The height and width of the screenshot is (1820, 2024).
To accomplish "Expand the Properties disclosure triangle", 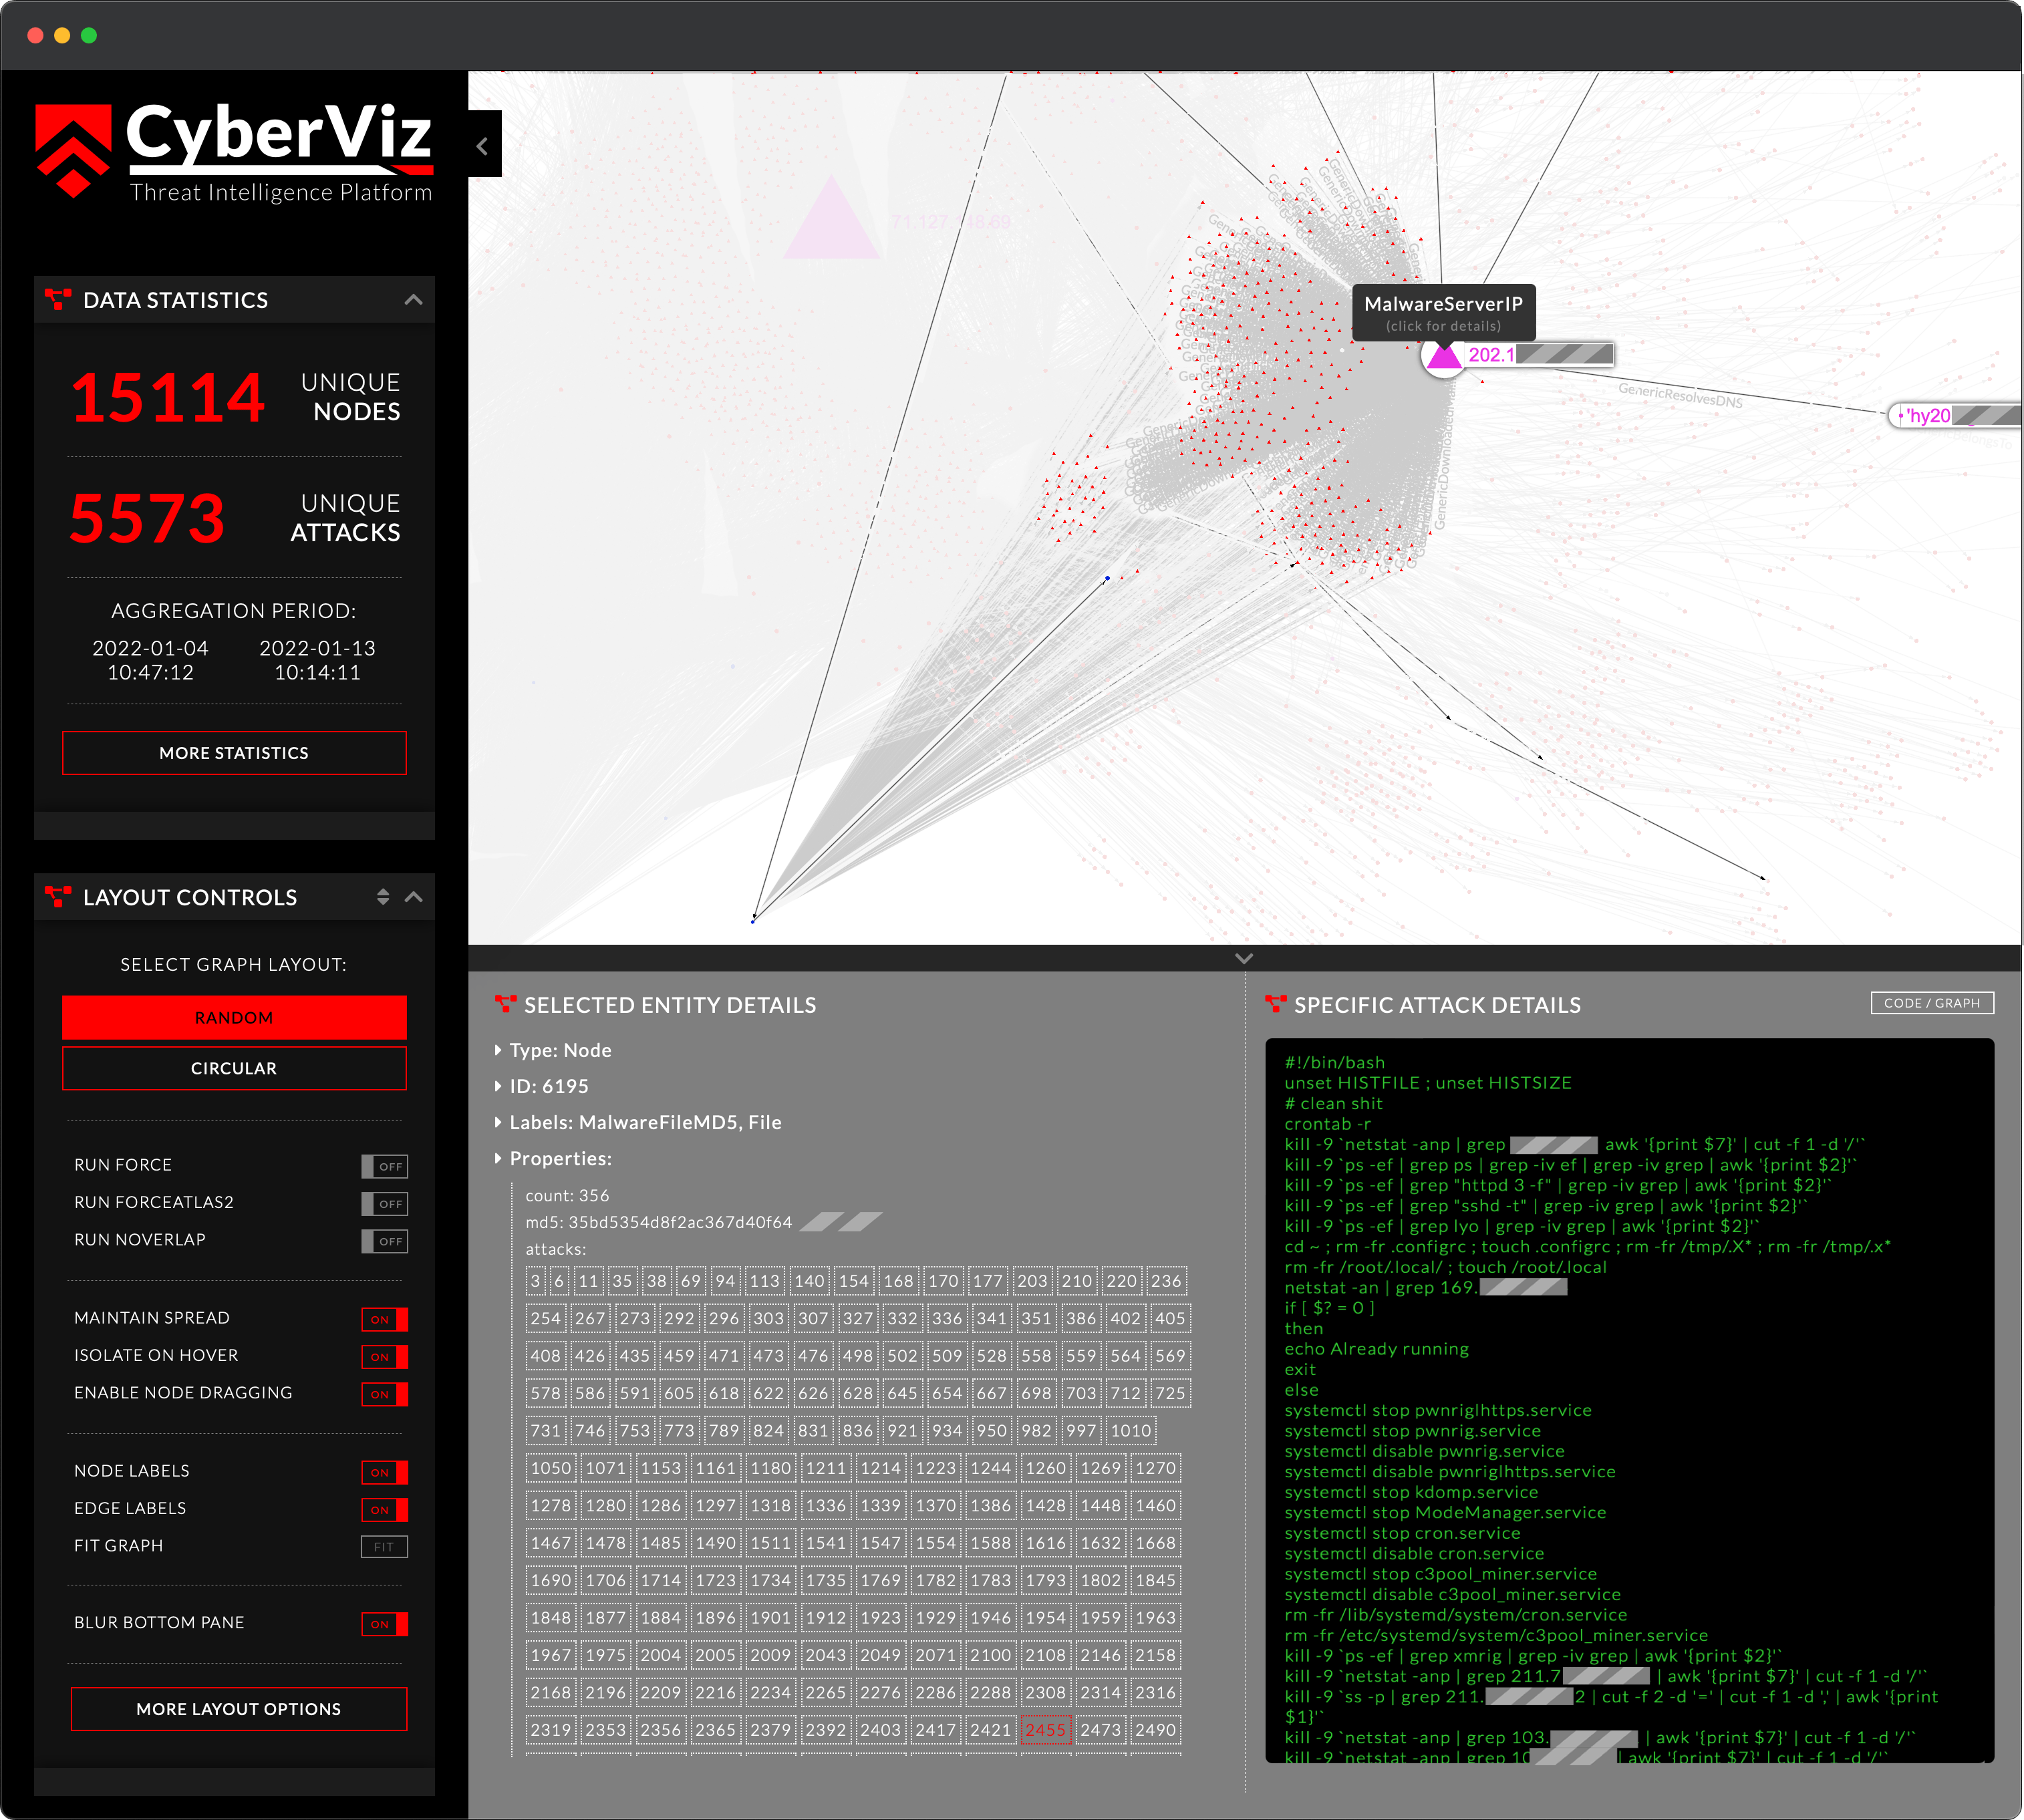I will point(498,1158).
